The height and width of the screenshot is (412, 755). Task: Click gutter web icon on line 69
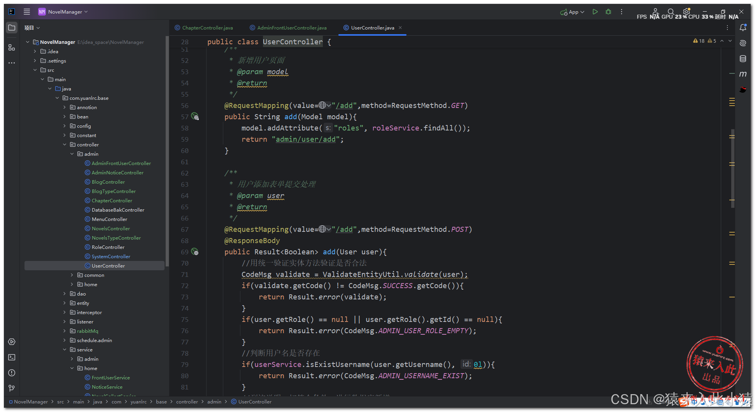point(195,252)
